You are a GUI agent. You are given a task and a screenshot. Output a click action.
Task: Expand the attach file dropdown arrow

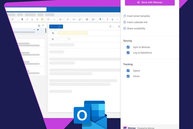pyautogui.click(x=70, y=19)
